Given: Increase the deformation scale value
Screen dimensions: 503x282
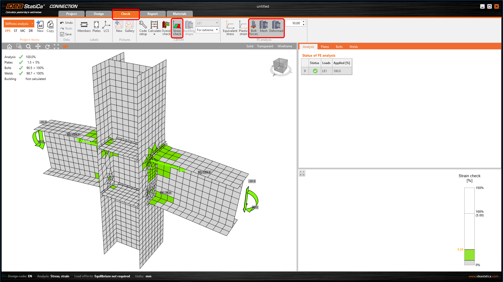Looking at the screenshot, I should pyautogui.click(x=304, y=21).
